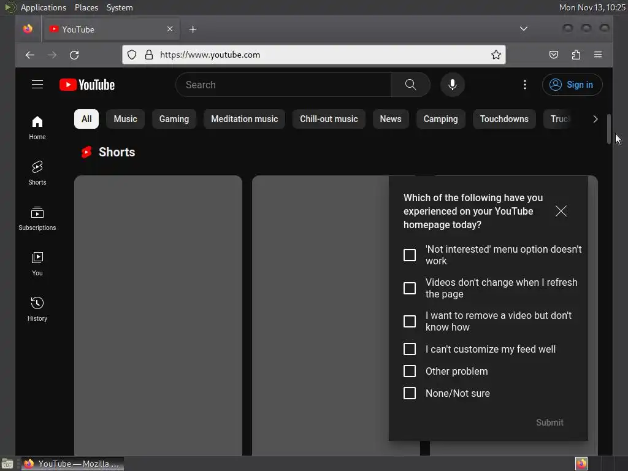
Task: Open the You section in sidebar
Action: [x=37, y=264]
